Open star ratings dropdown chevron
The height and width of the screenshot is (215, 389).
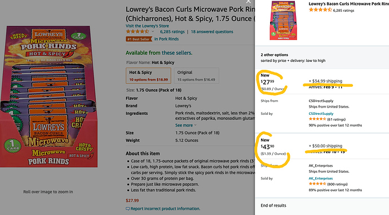click(x=153, y=32)
